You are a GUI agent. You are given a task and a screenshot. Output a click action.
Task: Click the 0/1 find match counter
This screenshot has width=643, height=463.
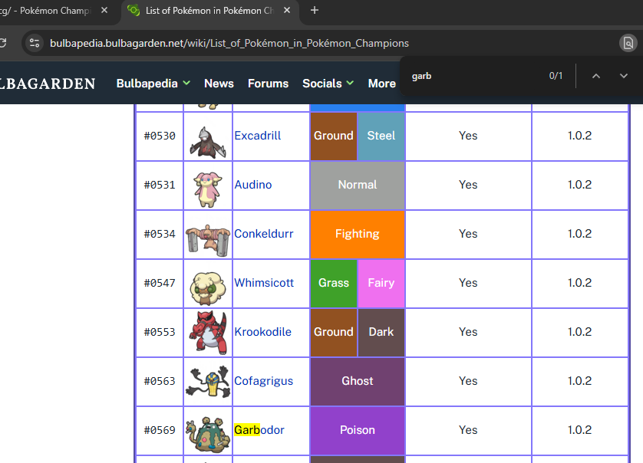click(x=556, y=76)
